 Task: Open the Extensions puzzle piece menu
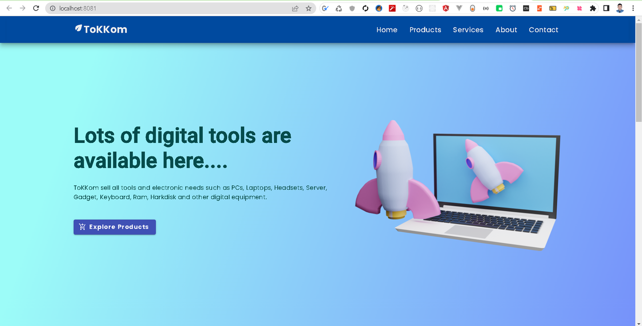[593, 9]
